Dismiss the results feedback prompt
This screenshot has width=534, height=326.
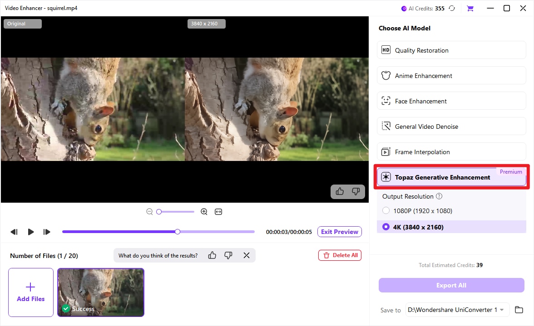[x=247, y=255]
